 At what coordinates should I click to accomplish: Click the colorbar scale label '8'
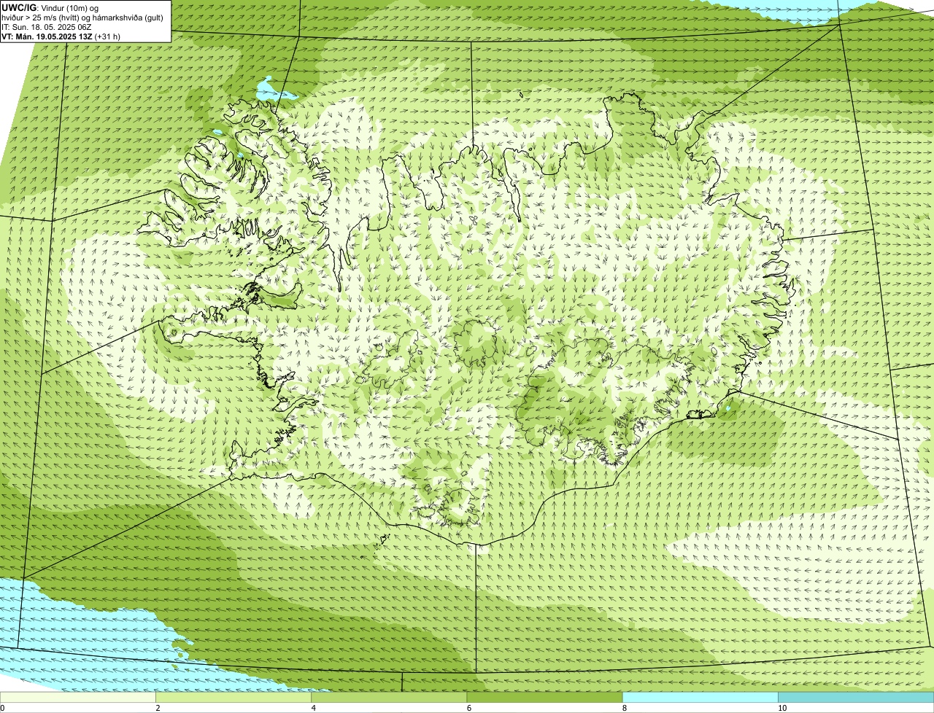point(625,708)
